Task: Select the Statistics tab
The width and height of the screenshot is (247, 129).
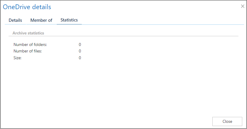Action: coord(69,20)
